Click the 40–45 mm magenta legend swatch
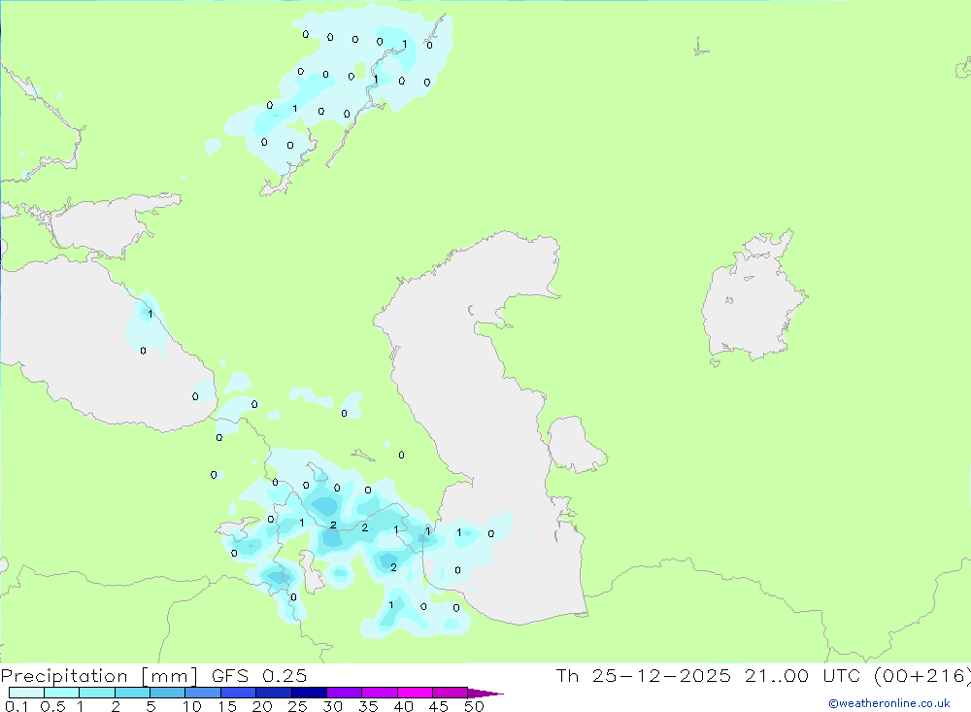Viewport: 971px width, 712px height. (415, 693)
